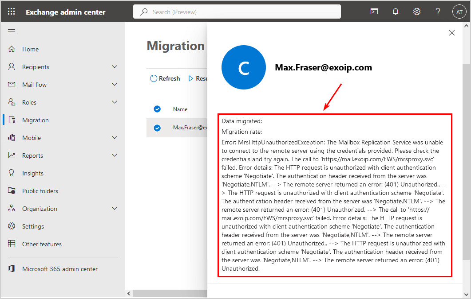Open settings gear in top bar

click(417, 12)
